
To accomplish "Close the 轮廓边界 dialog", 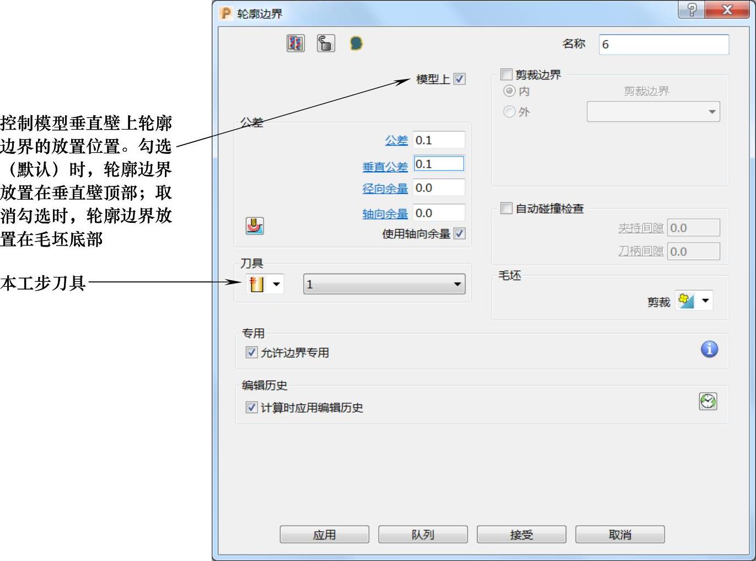I will pyautogui.click(x=727, y=9).
